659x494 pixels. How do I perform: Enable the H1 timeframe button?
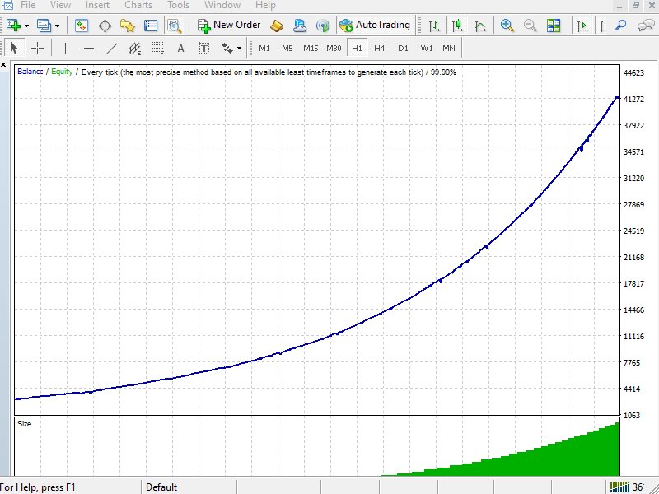pyautogui.click(x=357, y=49)
